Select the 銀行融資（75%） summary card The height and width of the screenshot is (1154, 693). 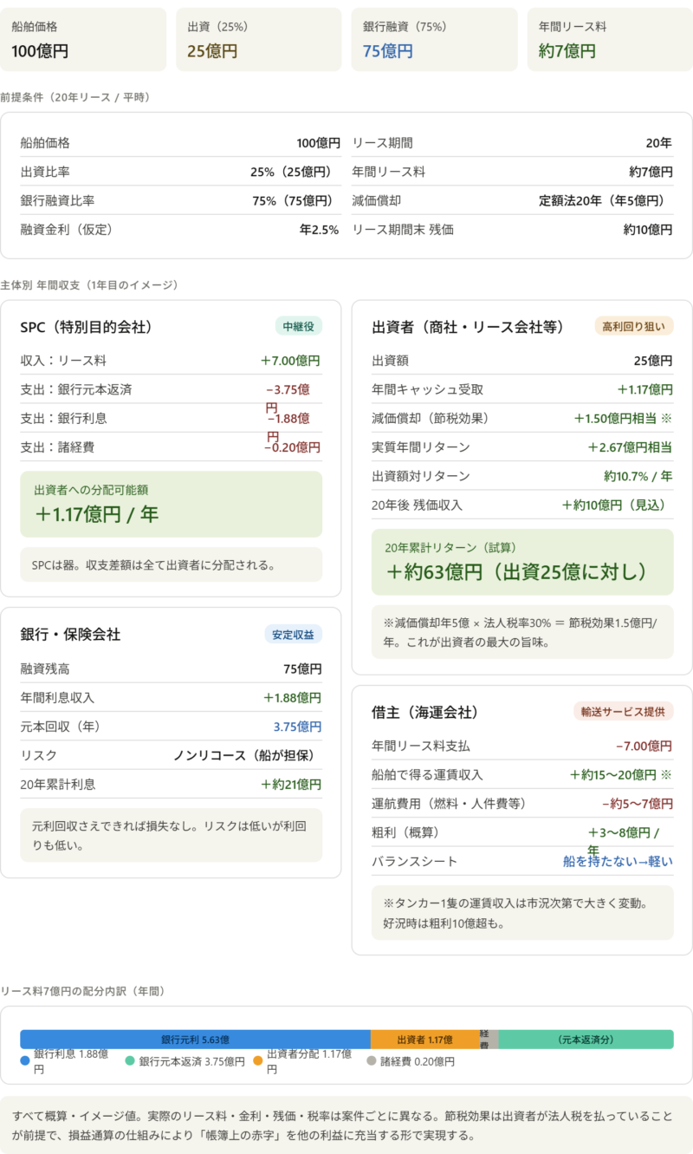[434, 40]
